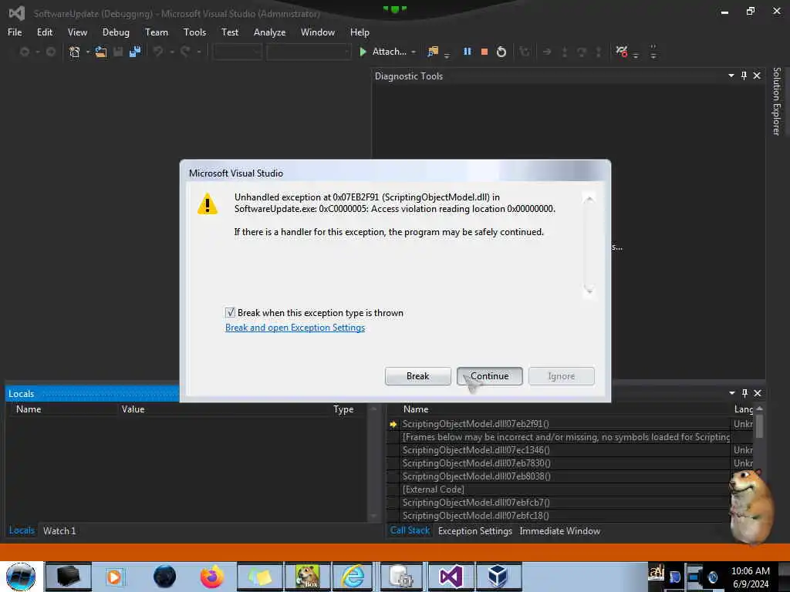This screenshot has width=790, height=592.
Task: Click the New Project toolbar icon
Action: pos(75,52)
